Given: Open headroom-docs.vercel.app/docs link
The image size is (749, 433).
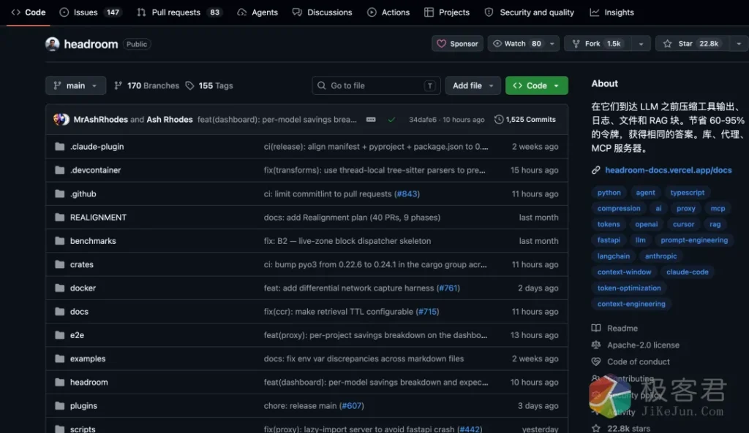Looking at the screenshot, I should [668, 169].
